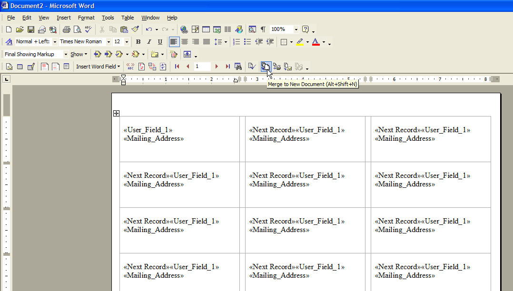Viewport: 513px width, 291px height.
Task: Set paragraph alignment to right
Action: (196, 42)
